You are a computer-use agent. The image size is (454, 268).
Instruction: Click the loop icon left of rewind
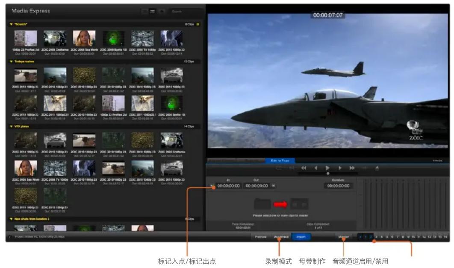click(279, 168)
